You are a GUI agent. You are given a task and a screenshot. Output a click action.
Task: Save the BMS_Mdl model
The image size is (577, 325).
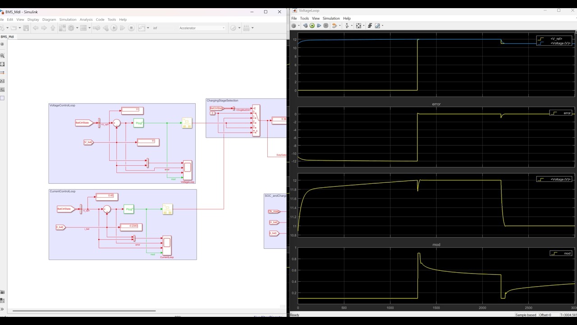click(26, 28)
